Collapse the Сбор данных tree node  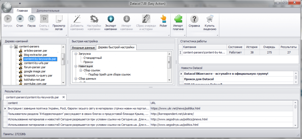(x=76, y=79)
